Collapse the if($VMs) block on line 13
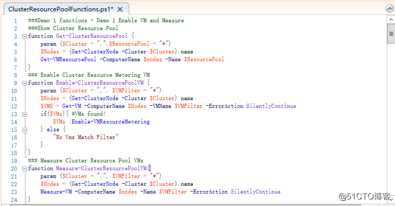 (x=24, y=115)
